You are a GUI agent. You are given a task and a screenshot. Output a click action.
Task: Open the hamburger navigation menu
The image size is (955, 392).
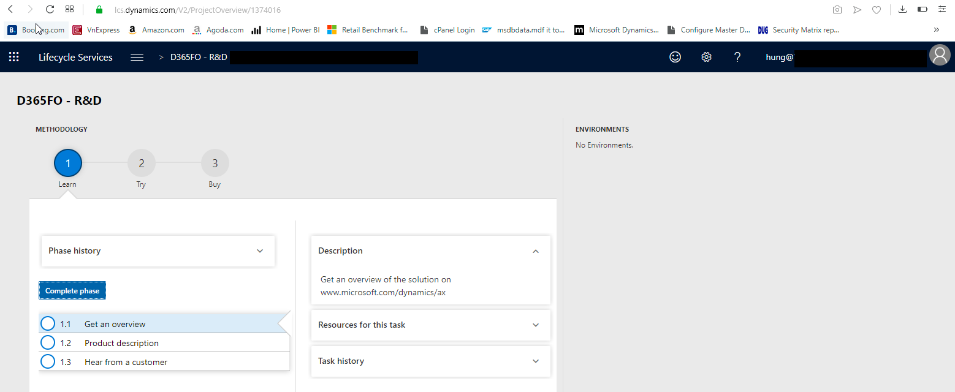(137, 57)
